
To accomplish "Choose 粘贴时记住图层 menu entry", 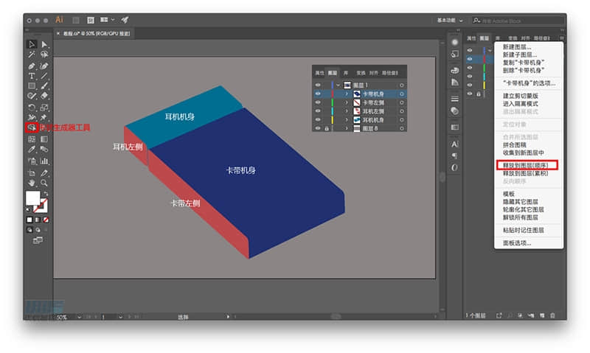I will point(524,230).
